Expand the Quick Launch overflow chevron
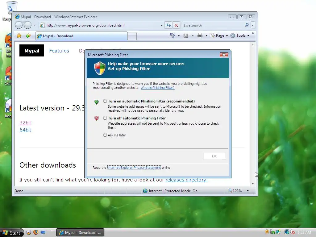Viewport: 316px width, 237px height. click(52, 231)
